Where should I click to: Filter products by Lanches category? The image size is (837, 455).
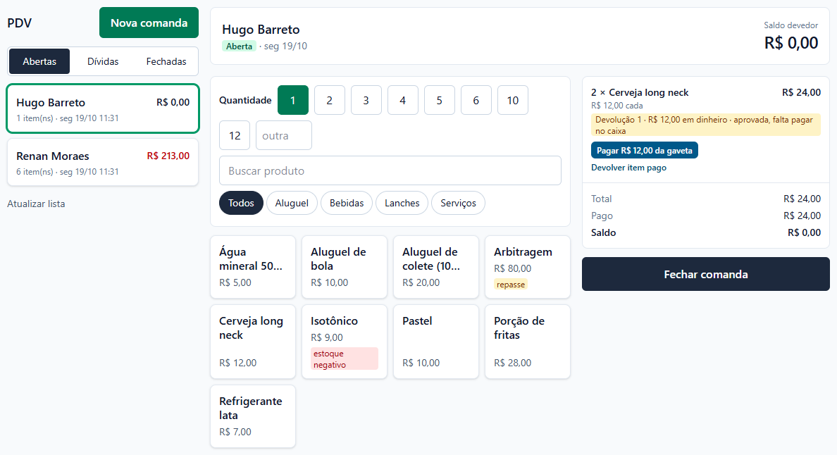click(x=402, y=204)
